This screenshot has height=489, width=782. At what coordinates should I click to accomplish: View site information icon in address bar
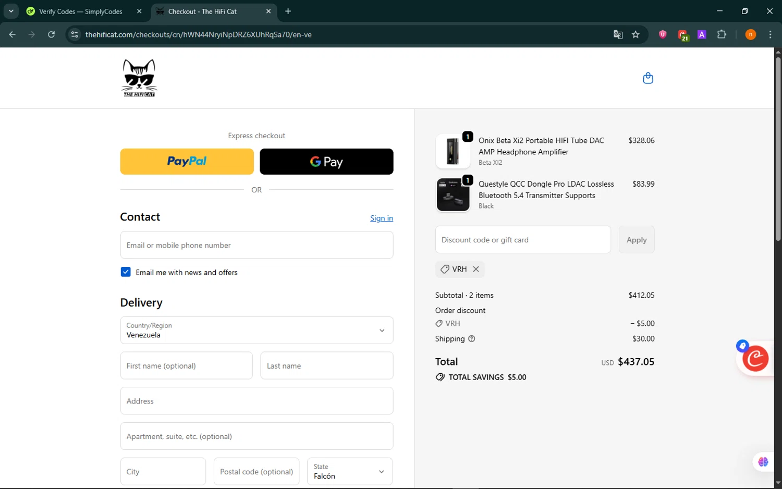pos(75,34)
